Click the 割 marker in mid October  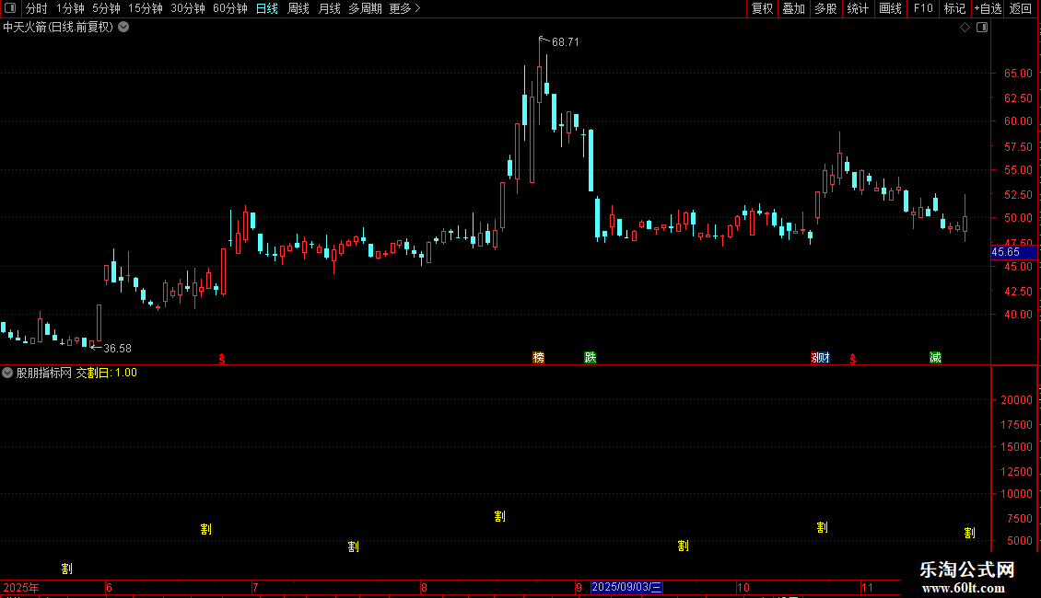pyautogui.click(x=822, y=527)
